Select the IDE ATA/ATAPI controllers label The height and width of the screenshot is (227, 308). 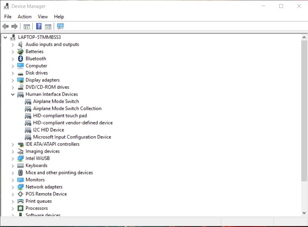(52, 144)
